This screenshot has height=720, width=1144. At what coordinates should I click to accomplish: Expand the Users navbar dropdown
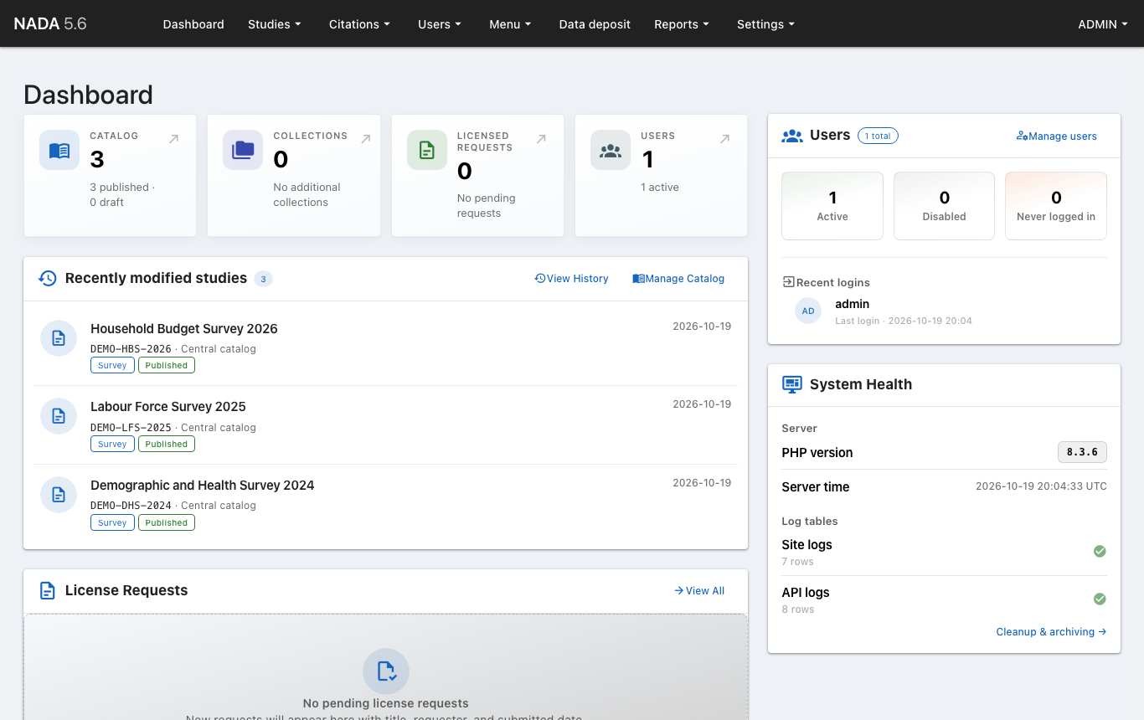tap(440, 24)
